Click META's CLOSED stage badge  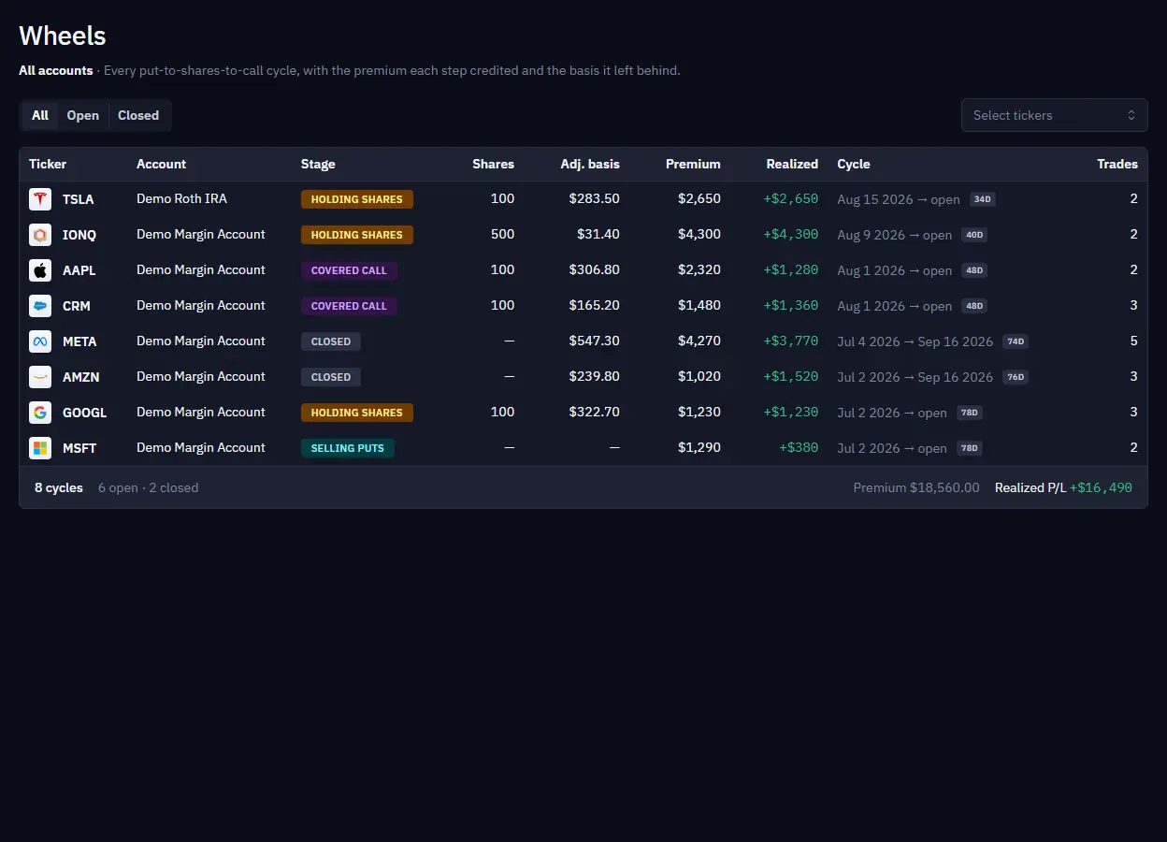(x=331, y=341)
